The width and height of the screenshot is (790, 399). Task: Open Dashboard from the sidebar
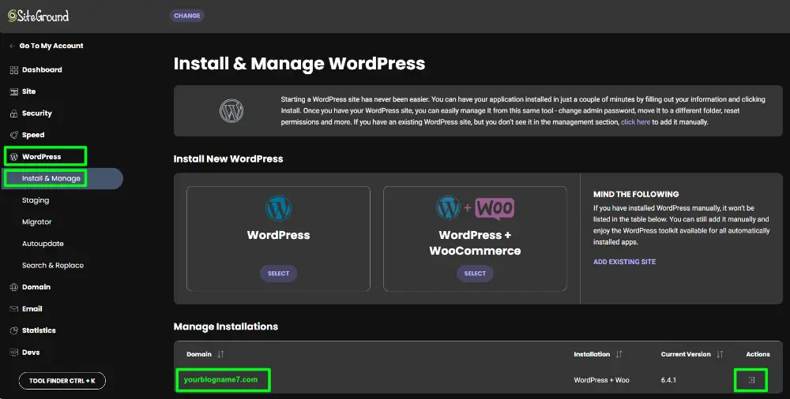click(x=41, y=70)
